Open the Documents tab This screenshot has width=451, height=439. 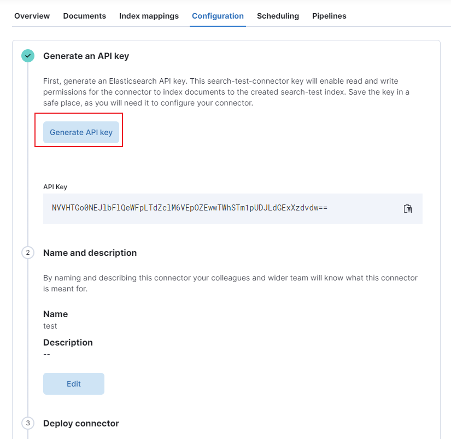click(x=84, y=16)
